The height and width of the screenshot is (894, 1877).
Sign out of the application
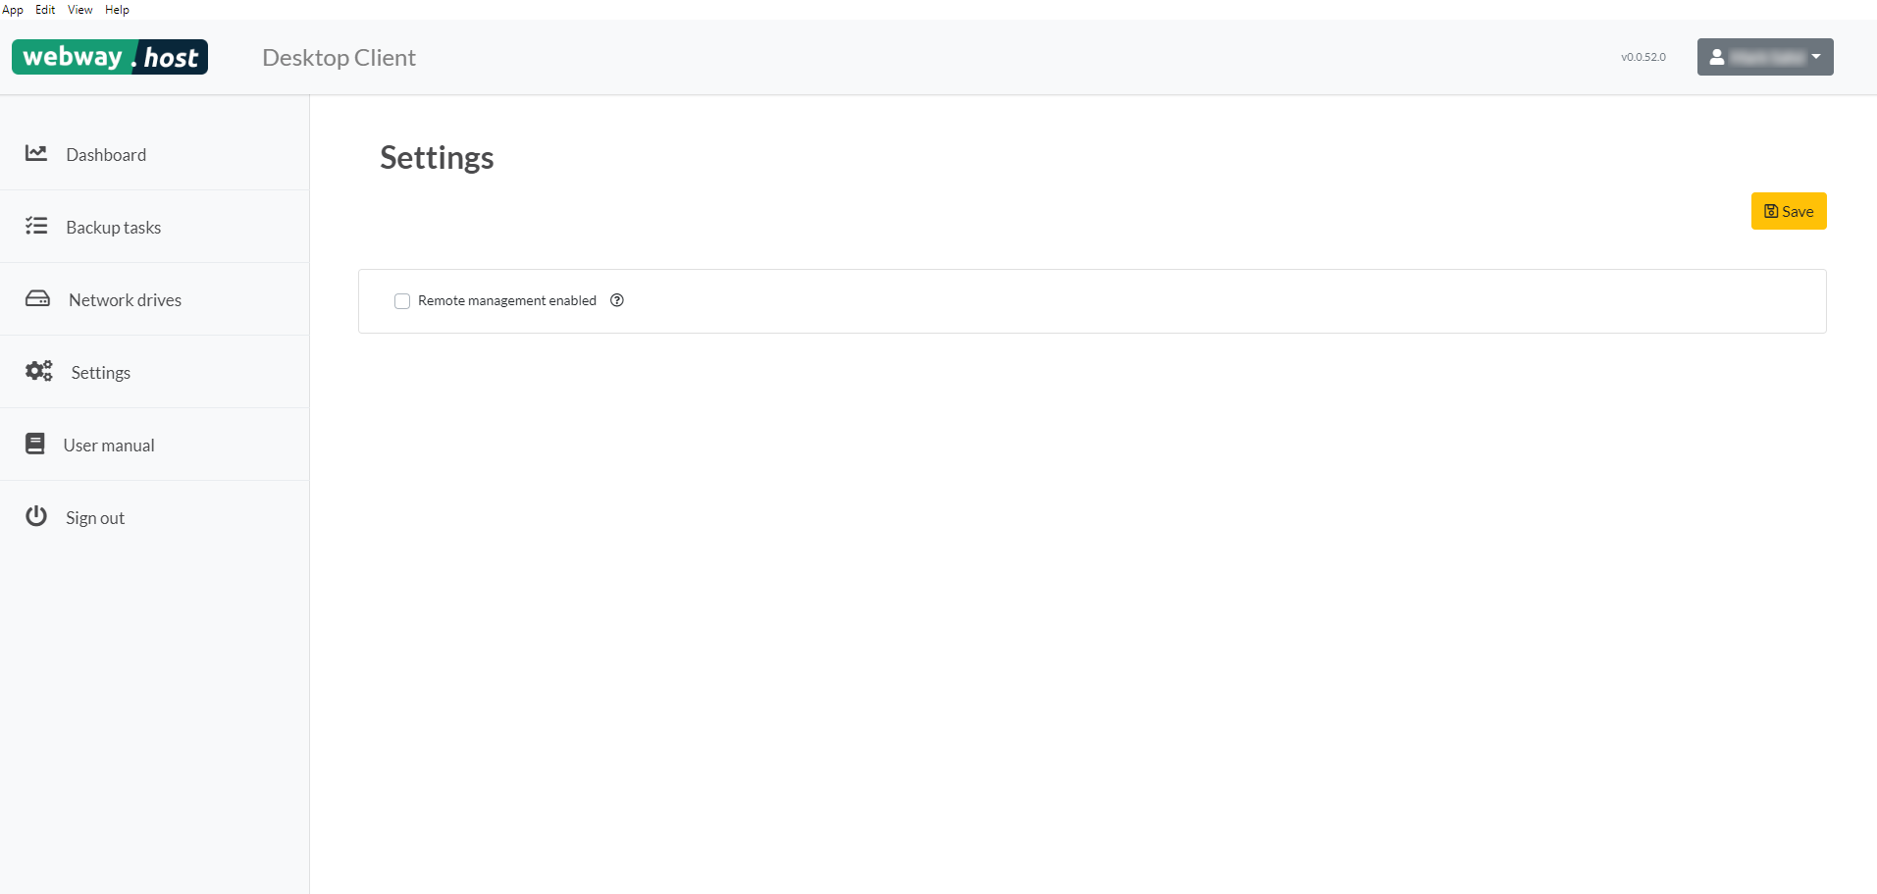(x=94, y=517)
